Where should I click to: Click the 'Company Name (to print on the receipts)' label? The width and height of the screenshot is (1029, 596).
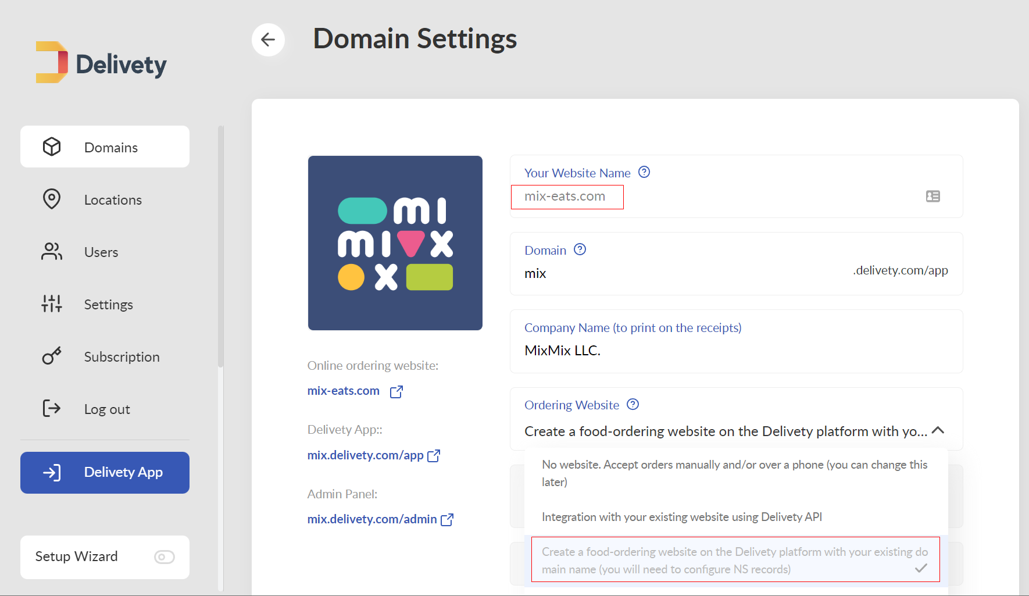[633, 328]
